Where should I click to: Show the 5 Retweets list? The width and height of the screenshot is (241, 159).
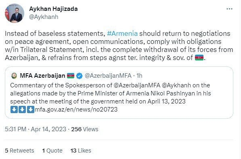(x=19, y=151)
